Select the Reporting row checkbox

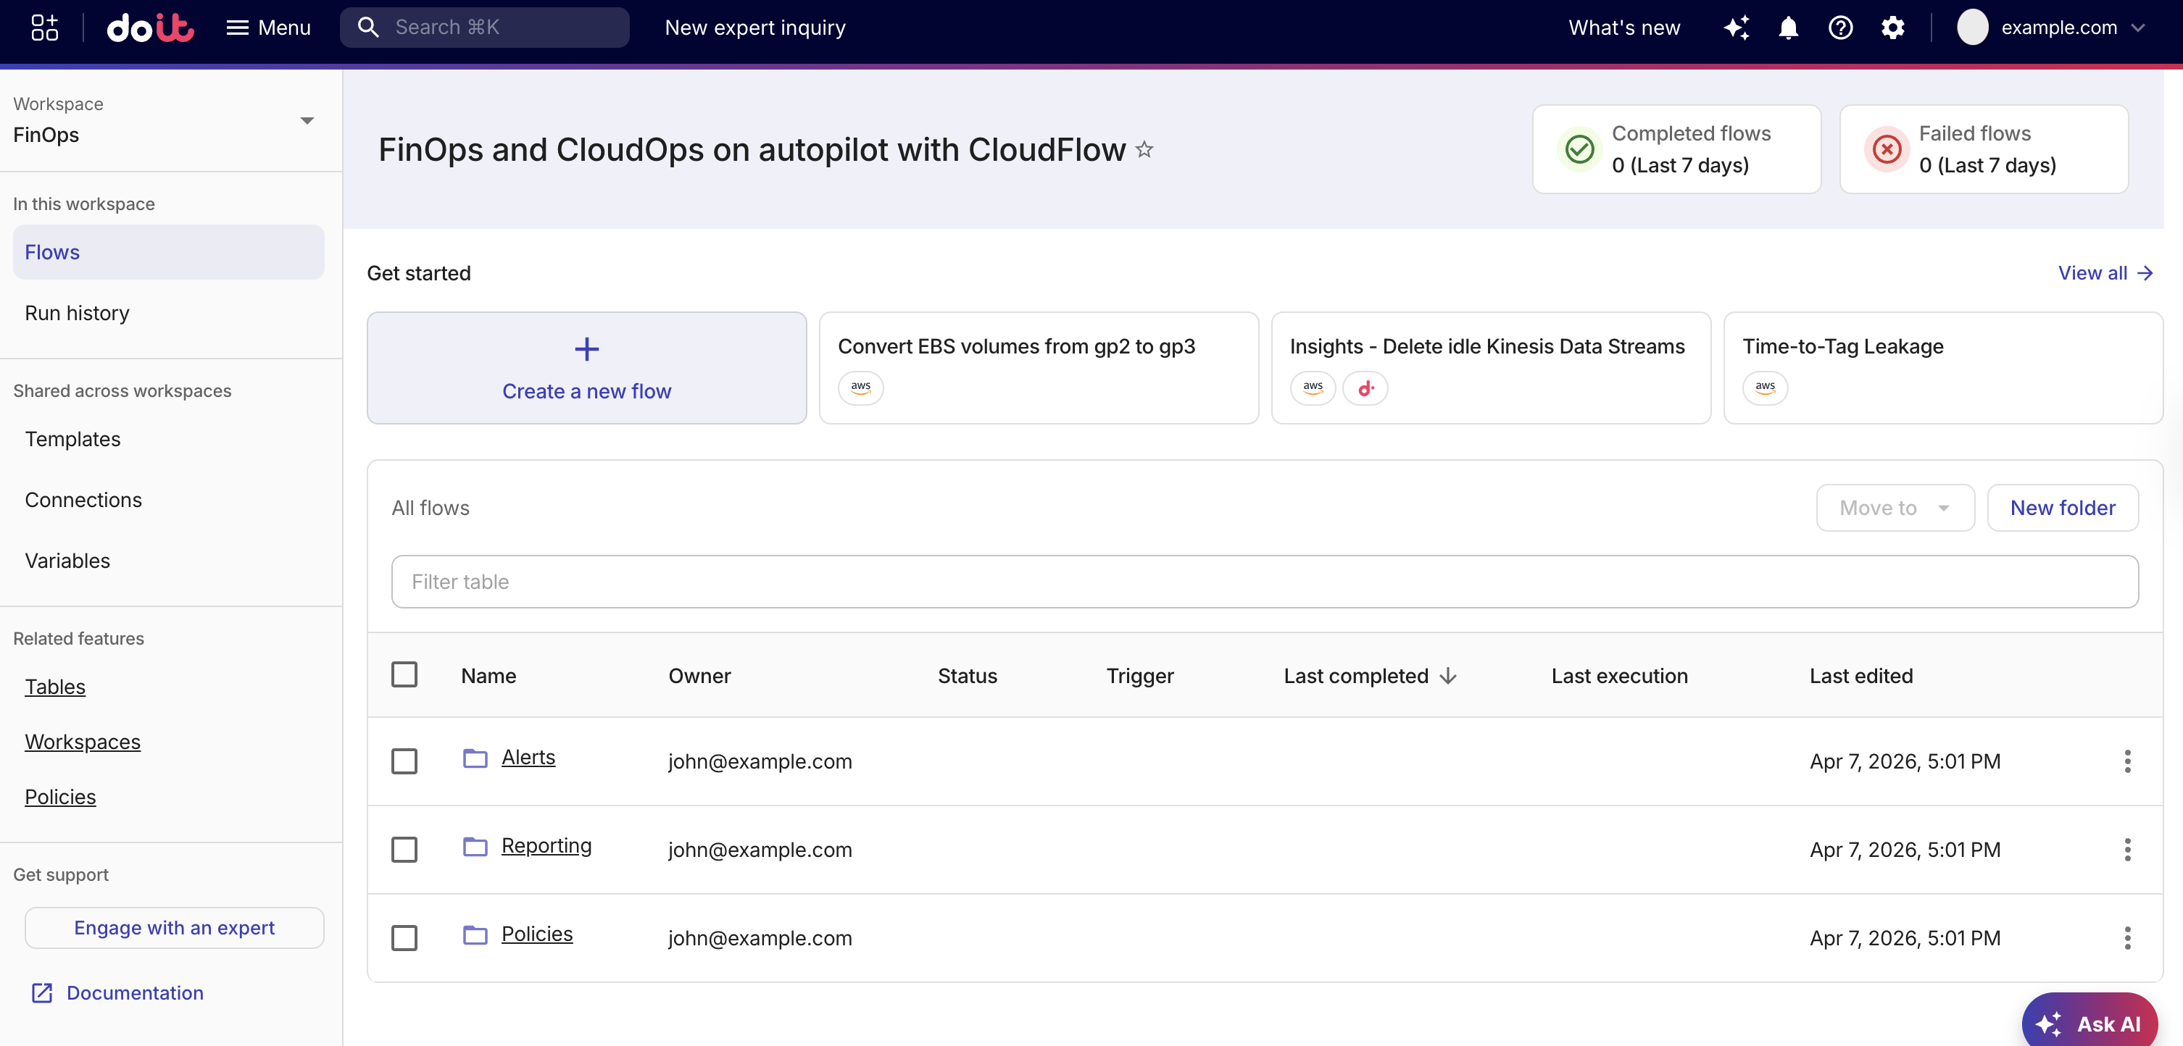click(404, 849)
